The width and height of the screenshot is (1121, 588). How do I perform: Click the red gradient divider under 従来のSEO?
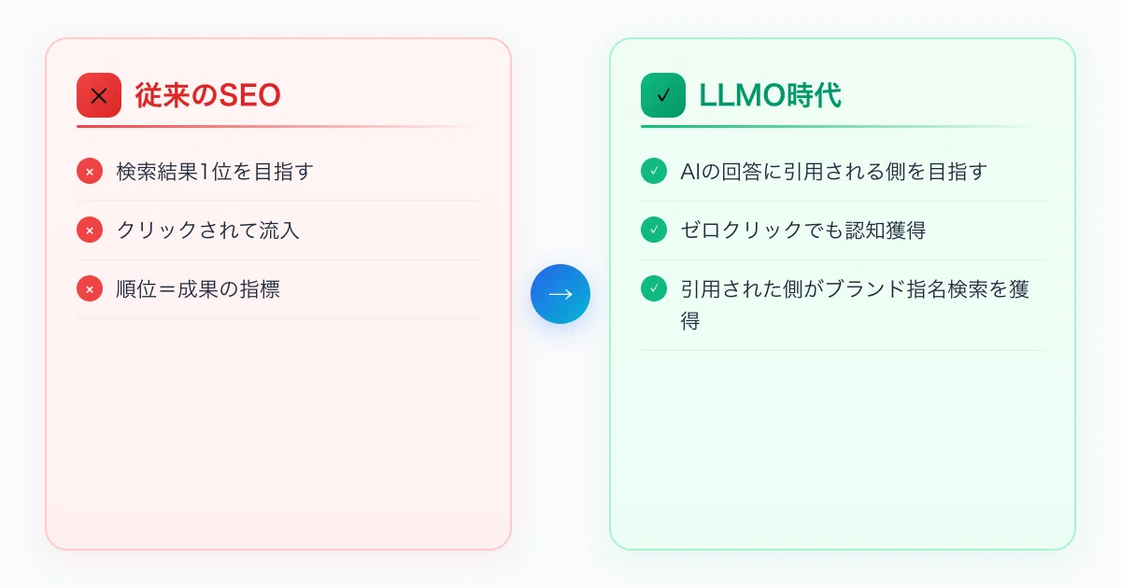point(278,126)
